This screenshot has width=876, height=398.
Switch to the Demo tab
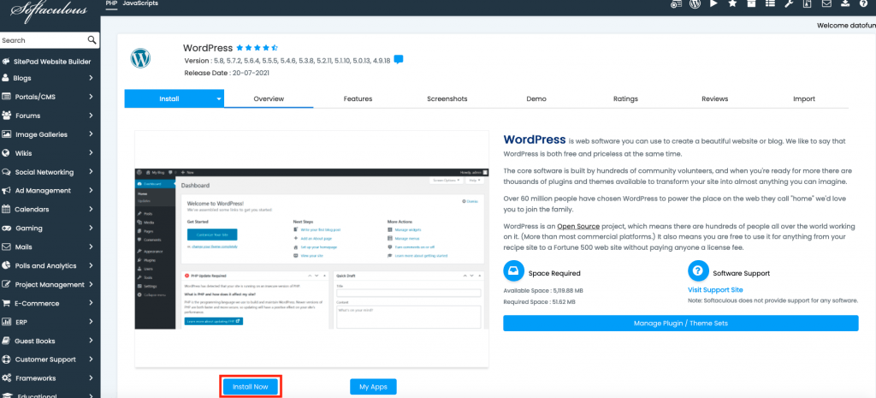(536, 99)
